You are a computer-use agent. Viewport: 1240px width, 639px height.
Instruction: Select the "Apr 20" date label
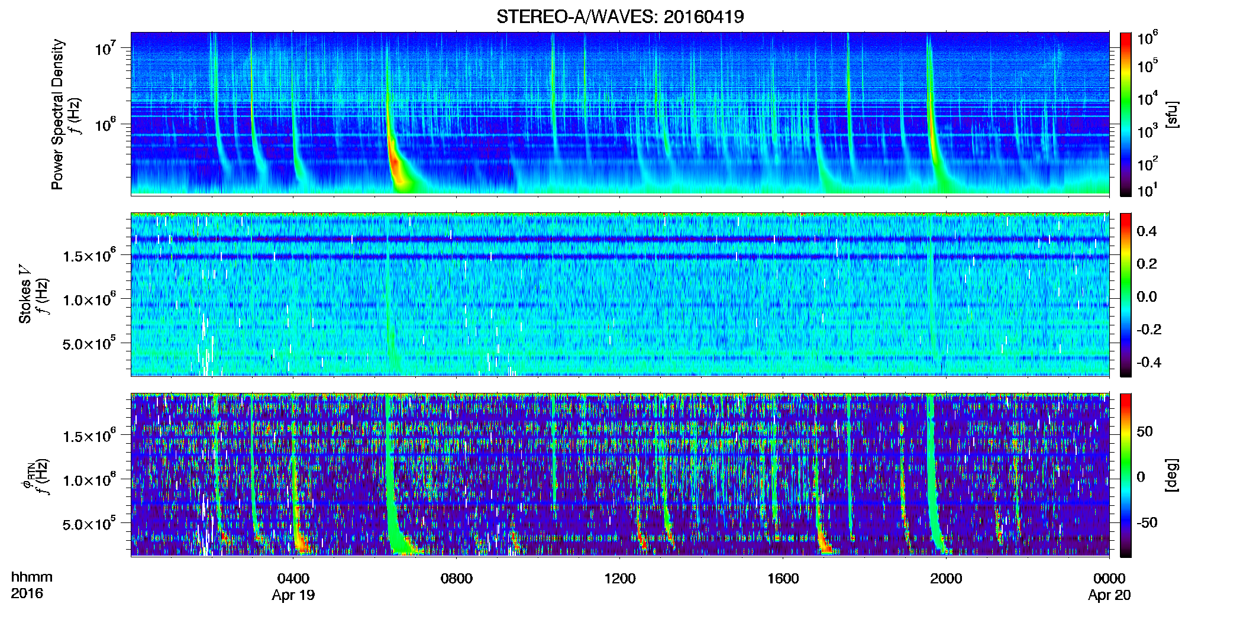(x=1109, y=595)
